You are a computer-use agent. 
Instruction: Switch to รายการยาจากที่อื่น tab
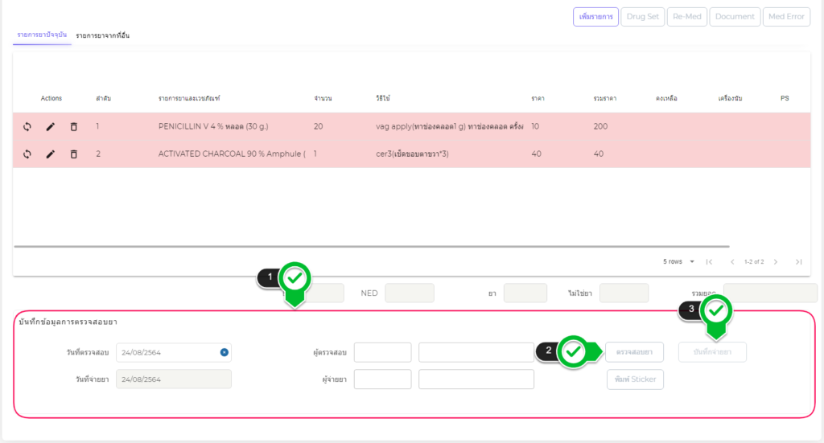pos(103,36)
